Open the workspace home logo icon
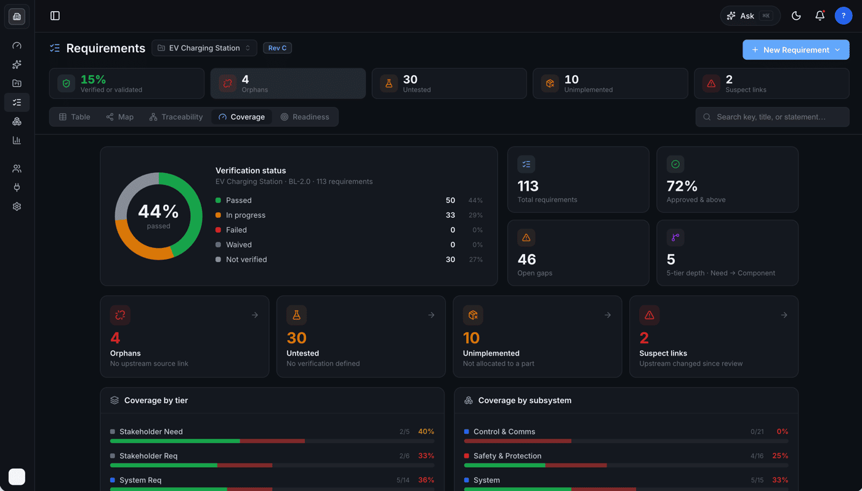862x491 pixels. [17, 17]
